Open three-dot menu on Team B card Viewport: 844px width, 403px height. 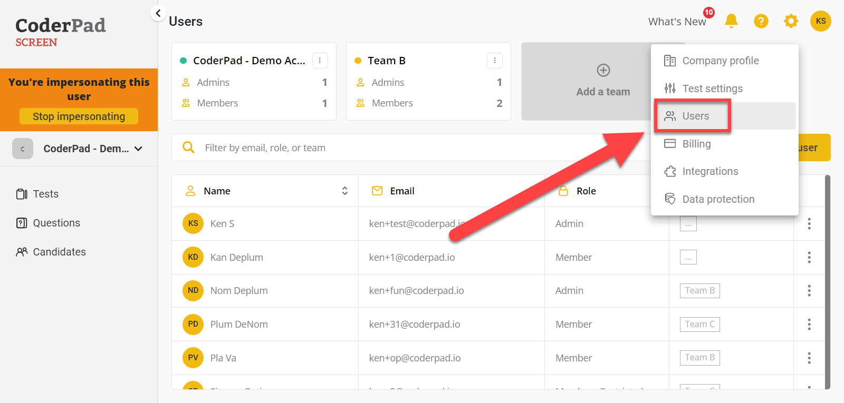494,61
